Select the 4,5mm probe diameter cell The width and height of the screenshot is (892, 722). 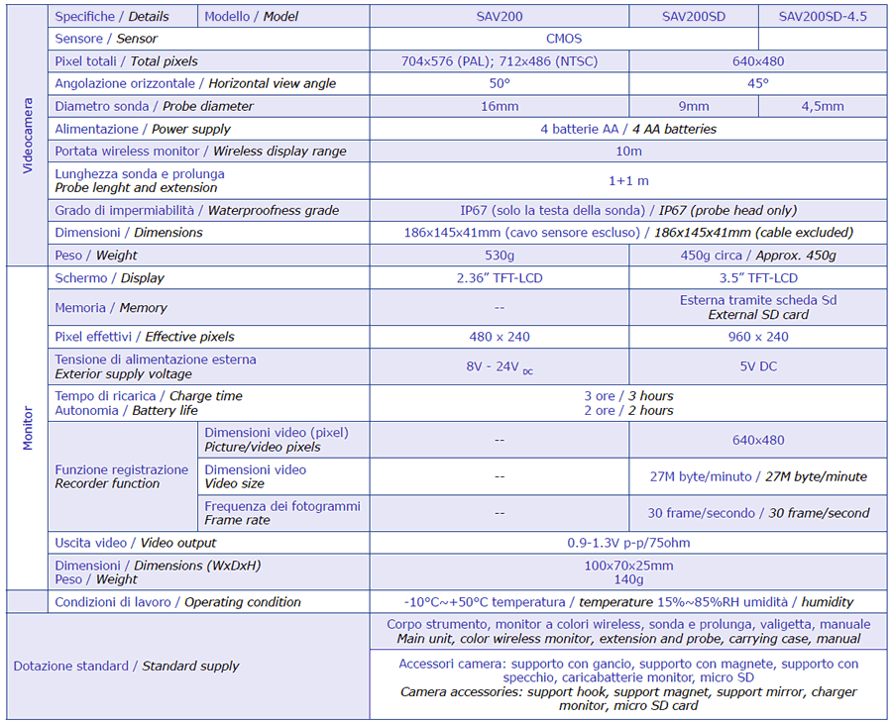click(823, 106)
